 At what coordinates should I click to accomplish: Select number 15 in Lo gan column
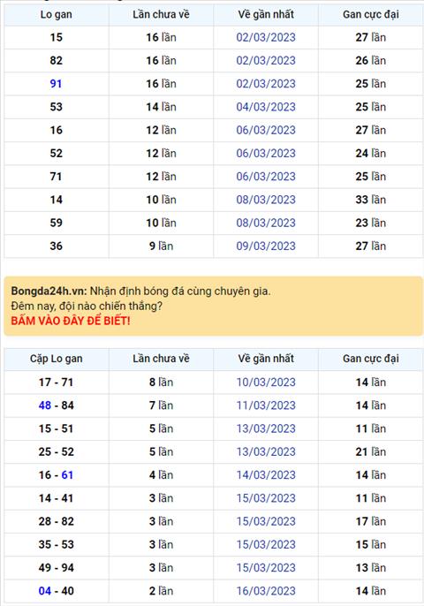[56, 37]
